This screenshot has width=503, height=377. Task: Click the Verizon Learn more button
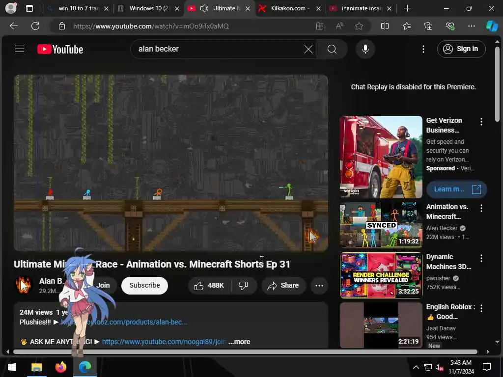coord(456,189)
